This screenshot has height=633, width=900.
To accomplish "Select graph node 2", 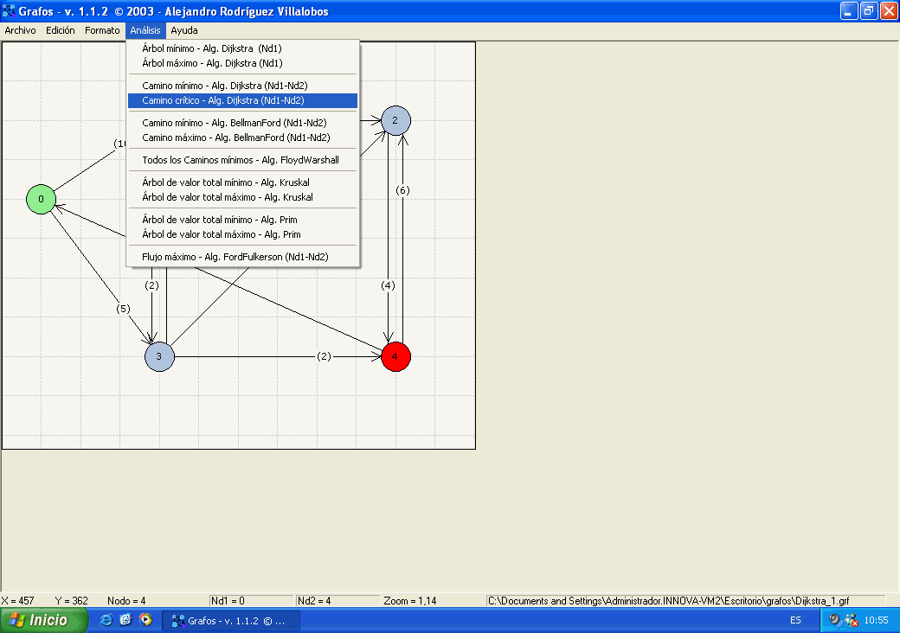I will [x=395, y=121].
